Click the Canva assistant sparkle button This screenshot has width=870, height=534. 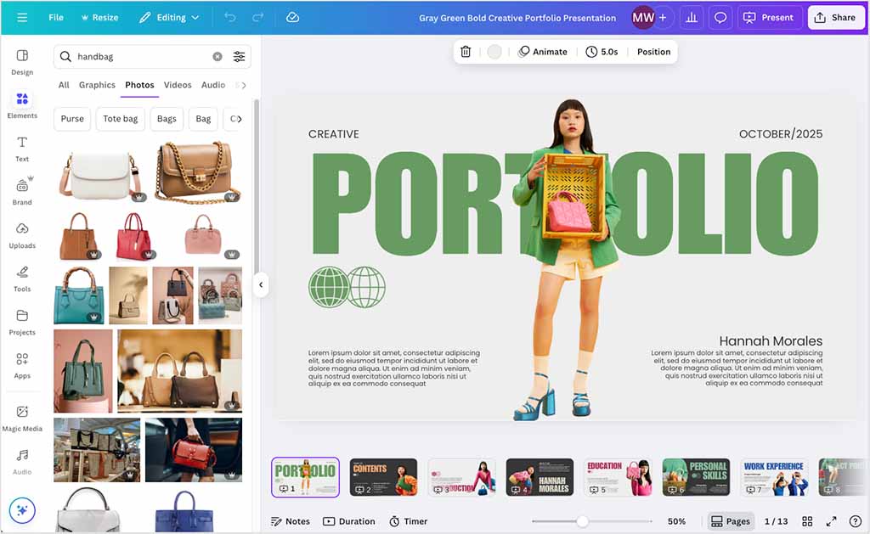pos(22,510)
